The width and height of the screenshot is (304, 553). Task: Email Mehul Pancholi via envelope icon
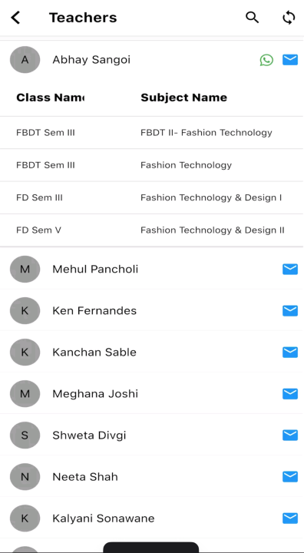(x=290, y=269)
